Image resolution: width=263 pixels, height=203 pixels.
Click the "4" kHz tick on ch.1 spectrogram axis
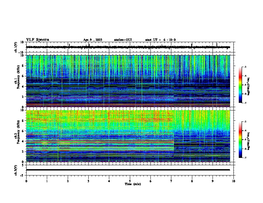point(23,87)
